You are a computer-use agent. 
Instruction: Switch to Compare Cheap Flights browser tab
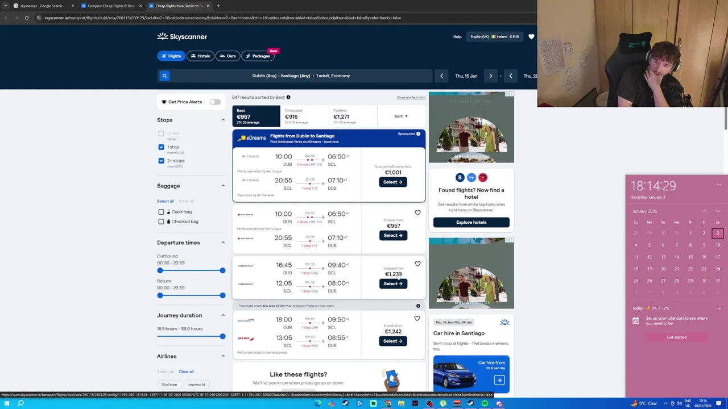pos(111,6)
